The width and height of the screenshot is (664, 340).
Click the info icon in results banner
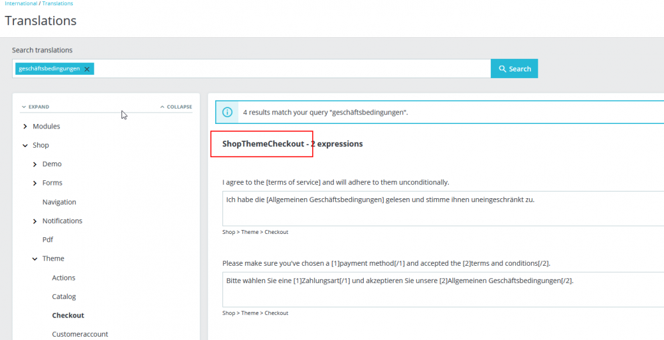(x=227, y=112)
